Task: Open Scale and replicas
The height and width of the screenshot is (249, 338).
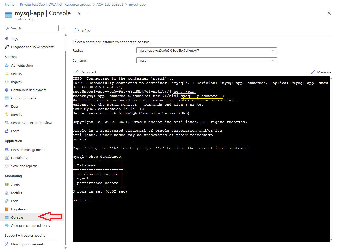Action: pyautogui.click(x=24, y=166)
